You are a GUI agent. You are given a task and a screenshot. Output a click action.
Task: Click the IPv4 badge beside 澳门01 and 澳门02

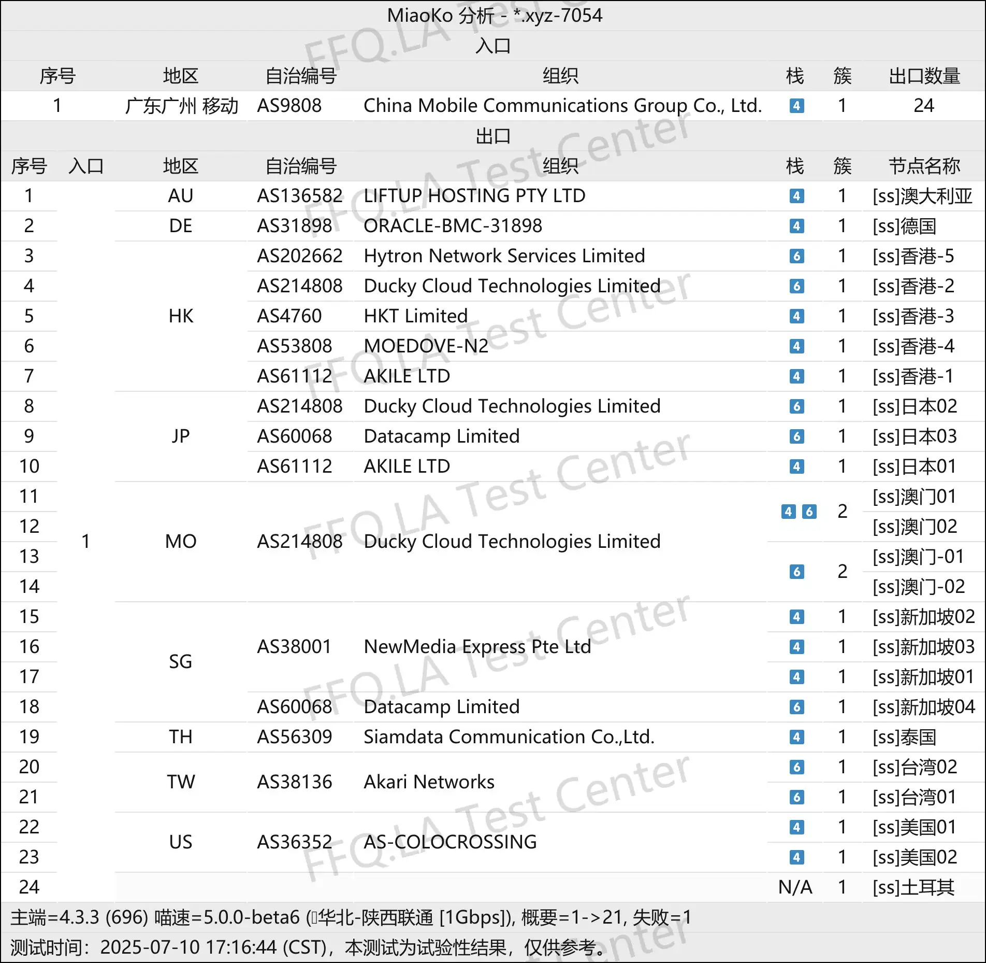788,512
